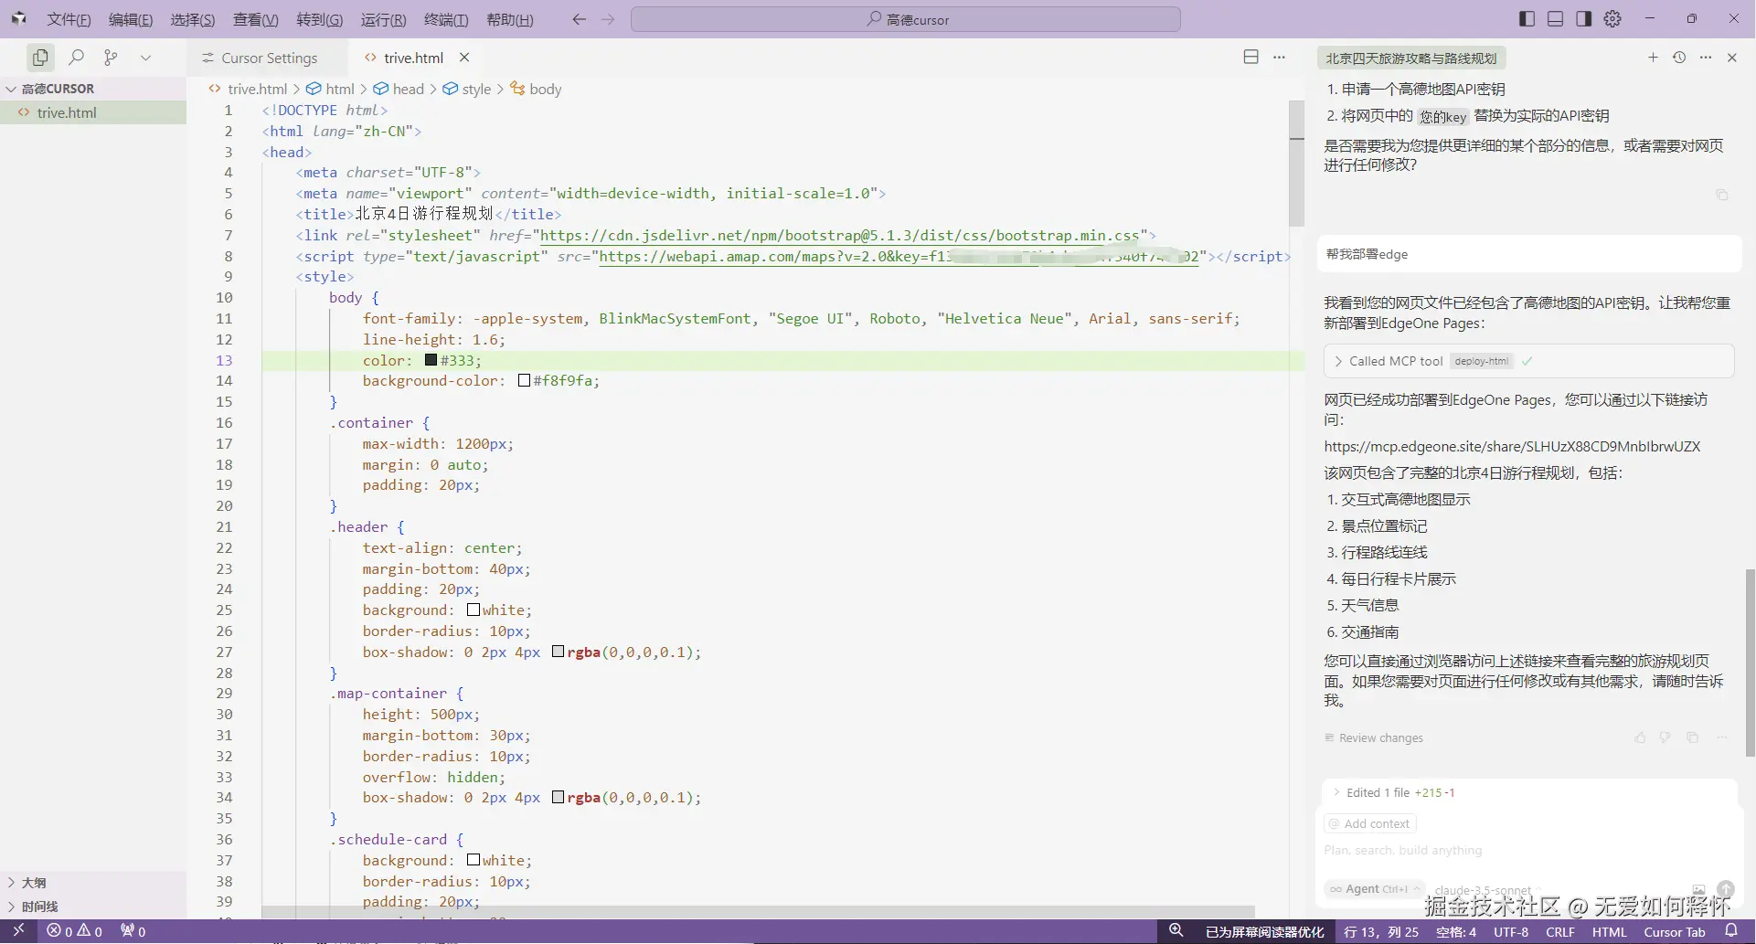Open the 转到(G) menu
This screenshot has width=1756, height=944.
tap(320, 19)
